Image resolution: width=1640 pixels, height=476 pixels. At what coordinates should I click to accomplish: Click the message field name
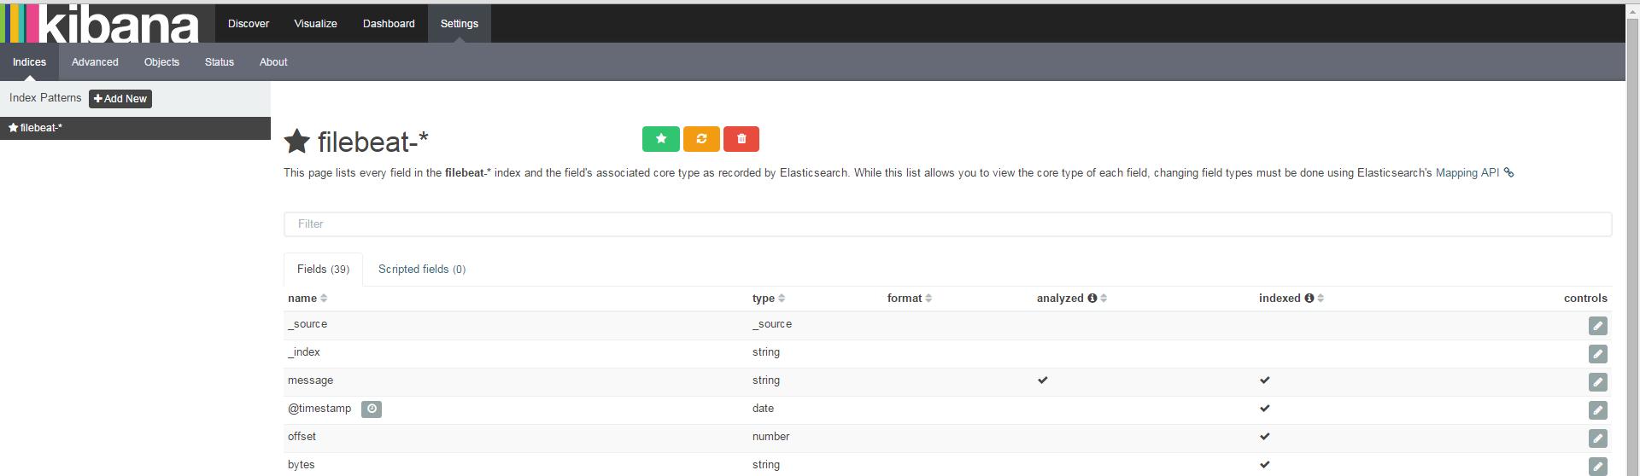(x=310, y=380)
